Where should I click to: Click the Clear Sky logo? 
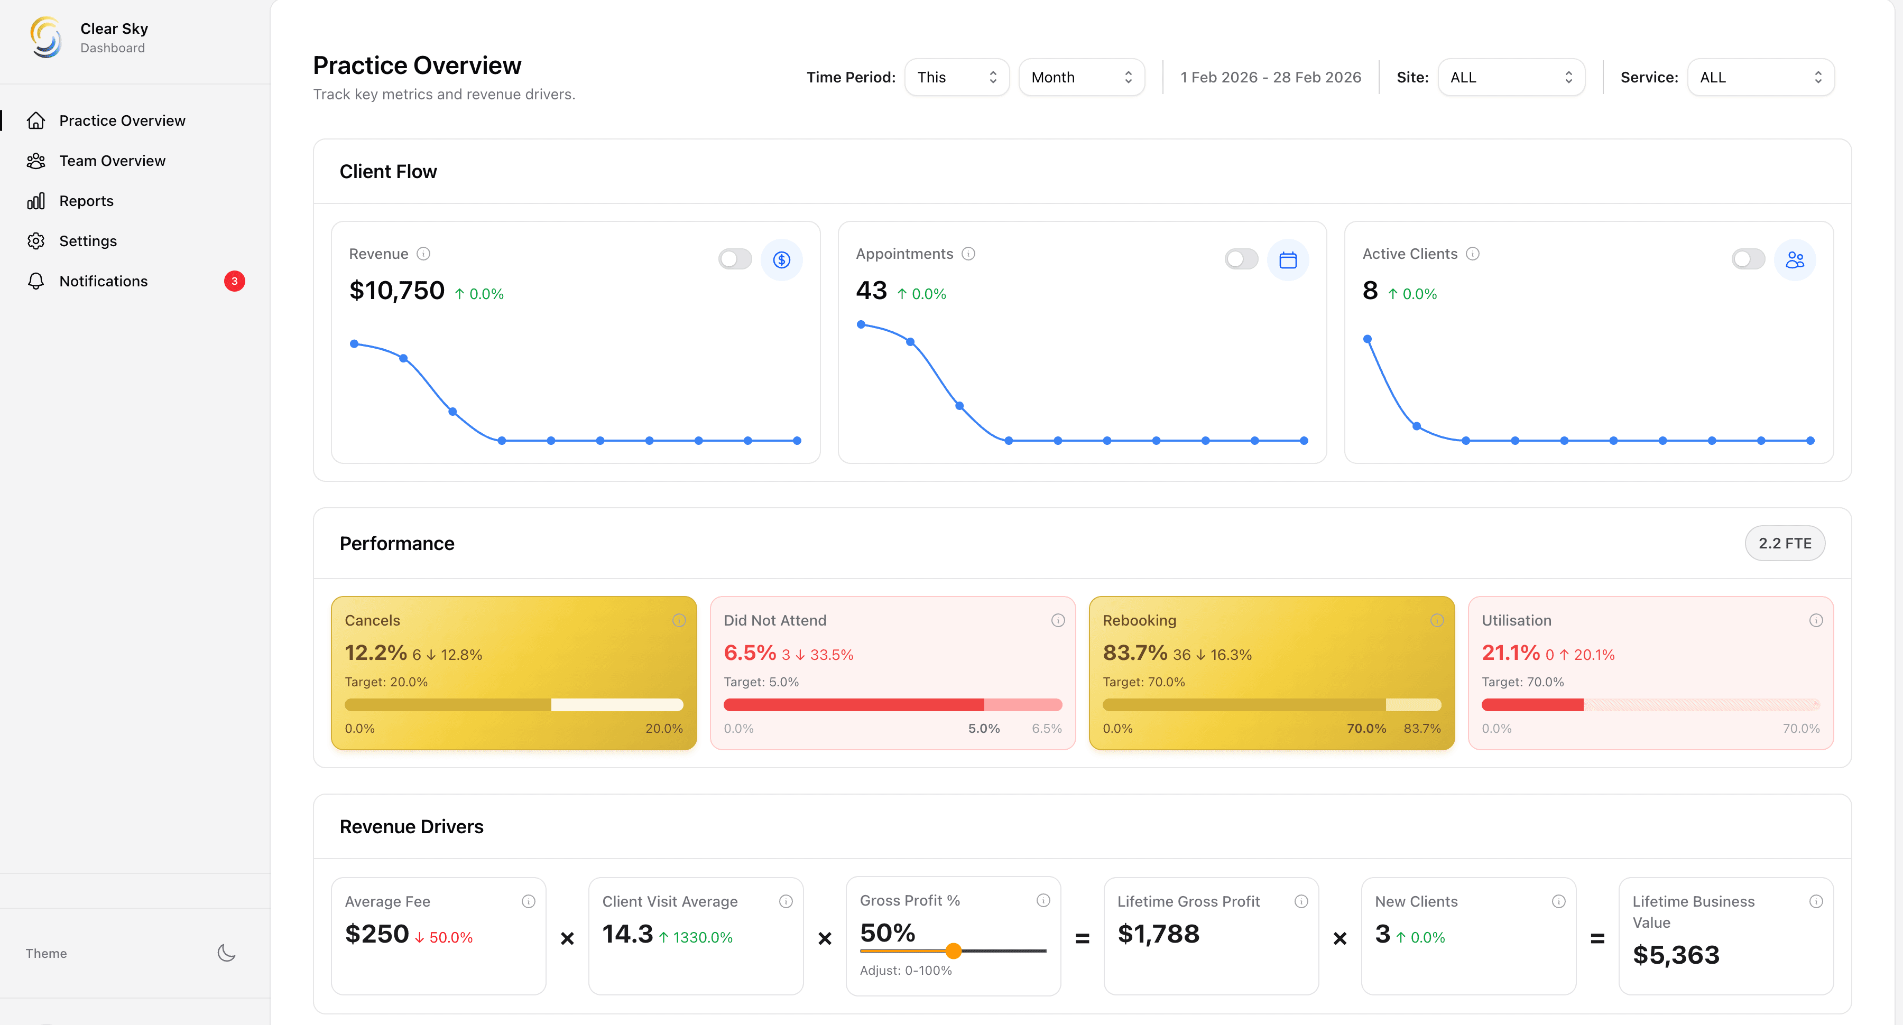click(x=46, y=37)
